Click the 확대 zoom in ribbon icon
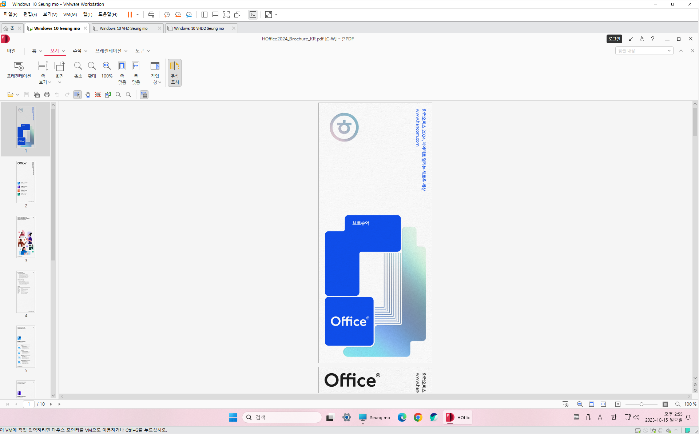Image resolution: width=699 pixels, height=434 pixels. click(92, 70)
